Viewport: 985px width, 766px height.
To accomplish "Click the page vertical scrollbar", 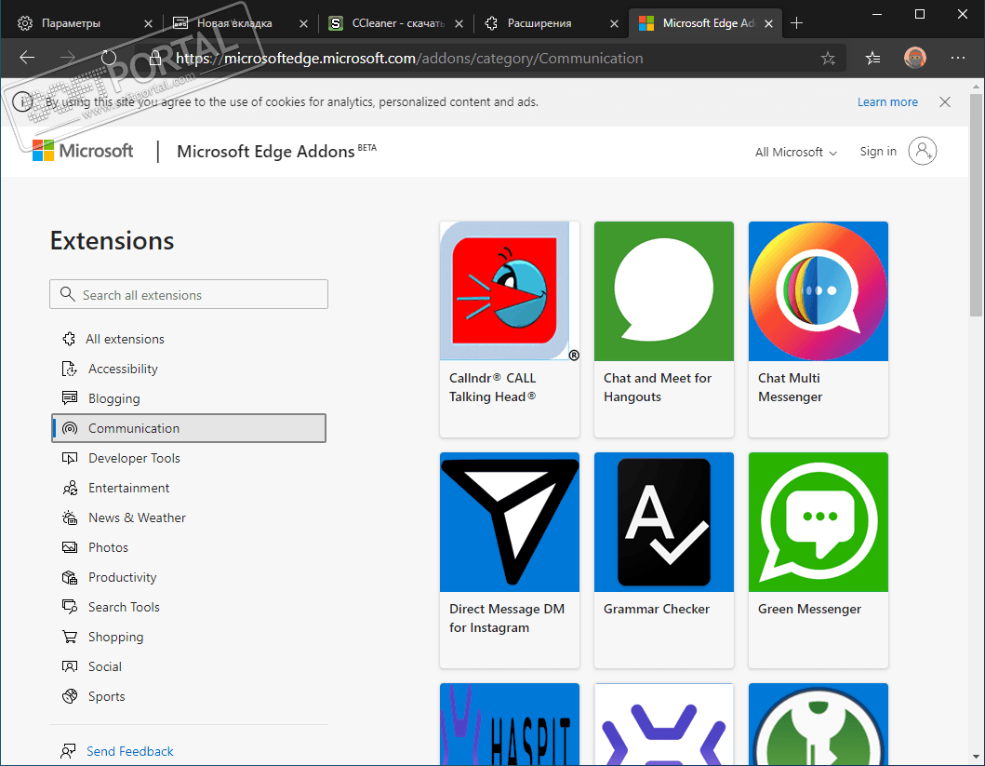I will (976, 204).
